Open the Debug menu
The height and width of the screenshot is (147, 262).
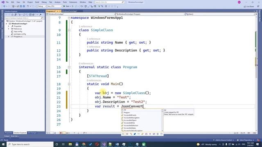pyautogui.click(x=44, y=2)
